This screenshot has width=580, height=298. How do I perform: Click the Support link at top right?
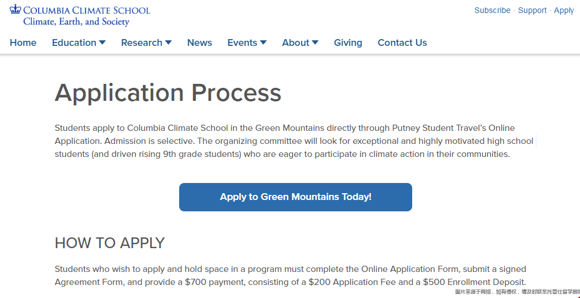532,10
